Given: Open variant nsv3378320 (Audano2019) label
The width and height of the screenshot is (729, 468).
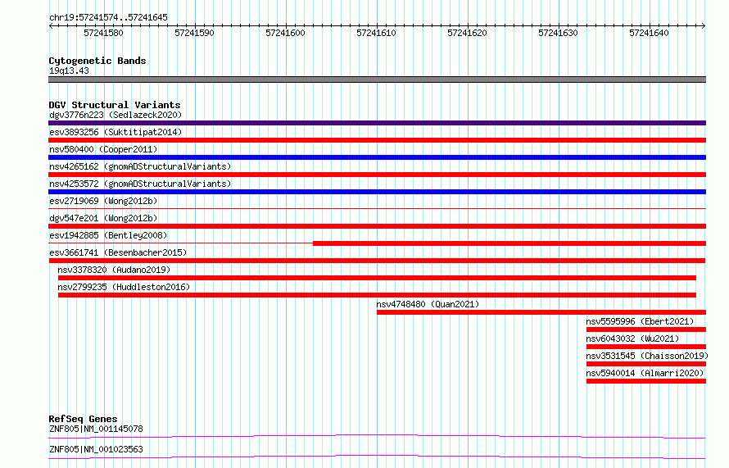Looking at the screenshot, I should point(114,270).
